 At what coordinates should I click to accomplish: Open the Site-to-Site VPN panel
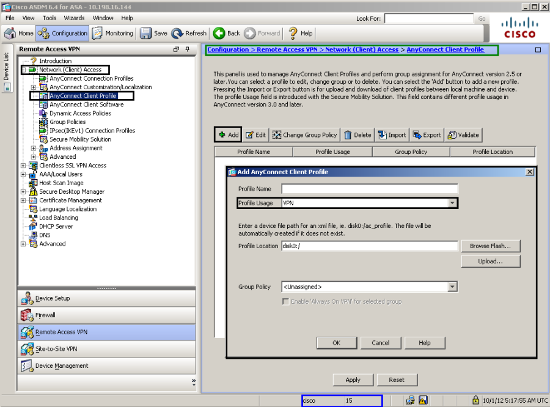(106, 349)
